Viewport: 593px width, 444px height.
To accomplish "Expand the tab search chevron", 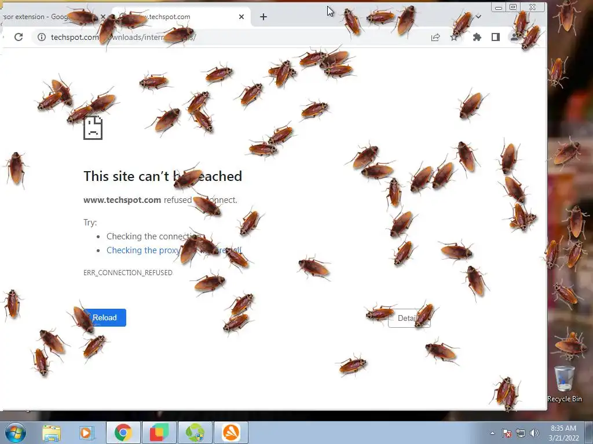I will coord(478,17).
